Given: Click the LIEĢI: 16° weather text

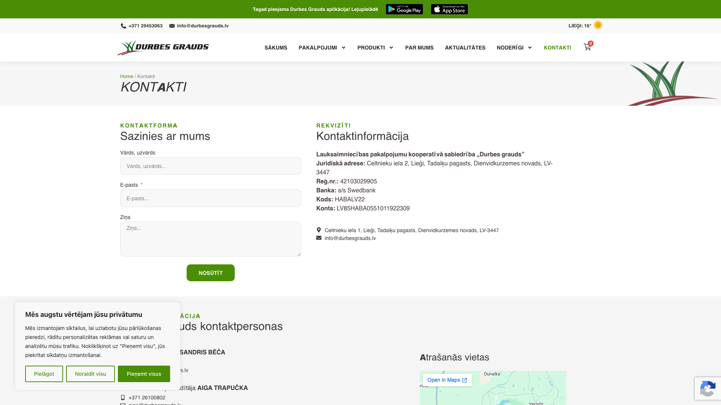Looking at the screenshot, I should (x=580, y=26).
